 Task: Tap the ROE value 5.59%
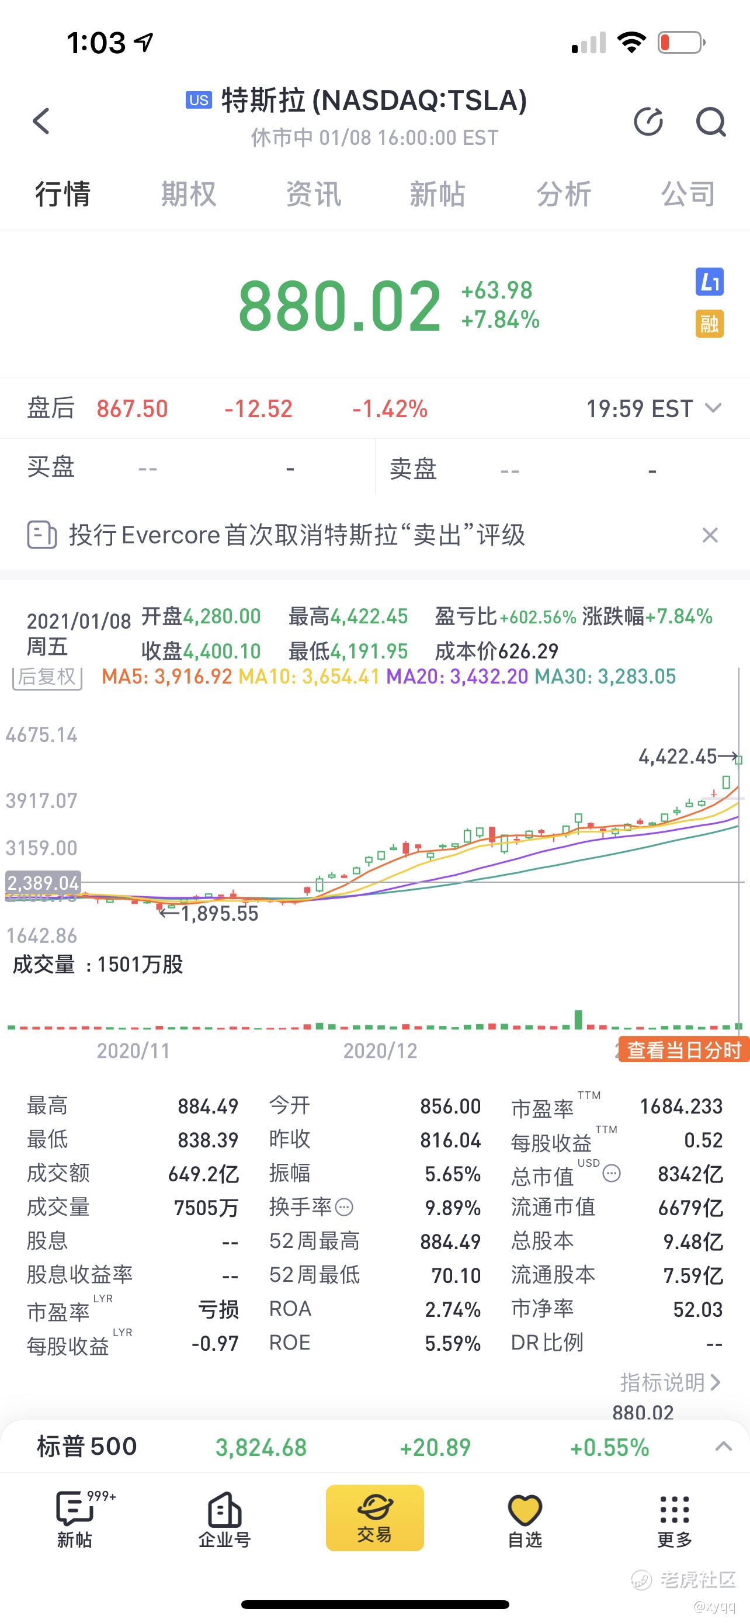(453, 1344)
